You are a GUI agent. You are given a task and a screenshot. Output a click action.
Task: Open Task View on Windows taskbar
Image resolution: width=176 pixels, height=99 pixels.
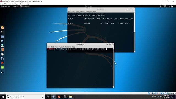click(48, 97)
